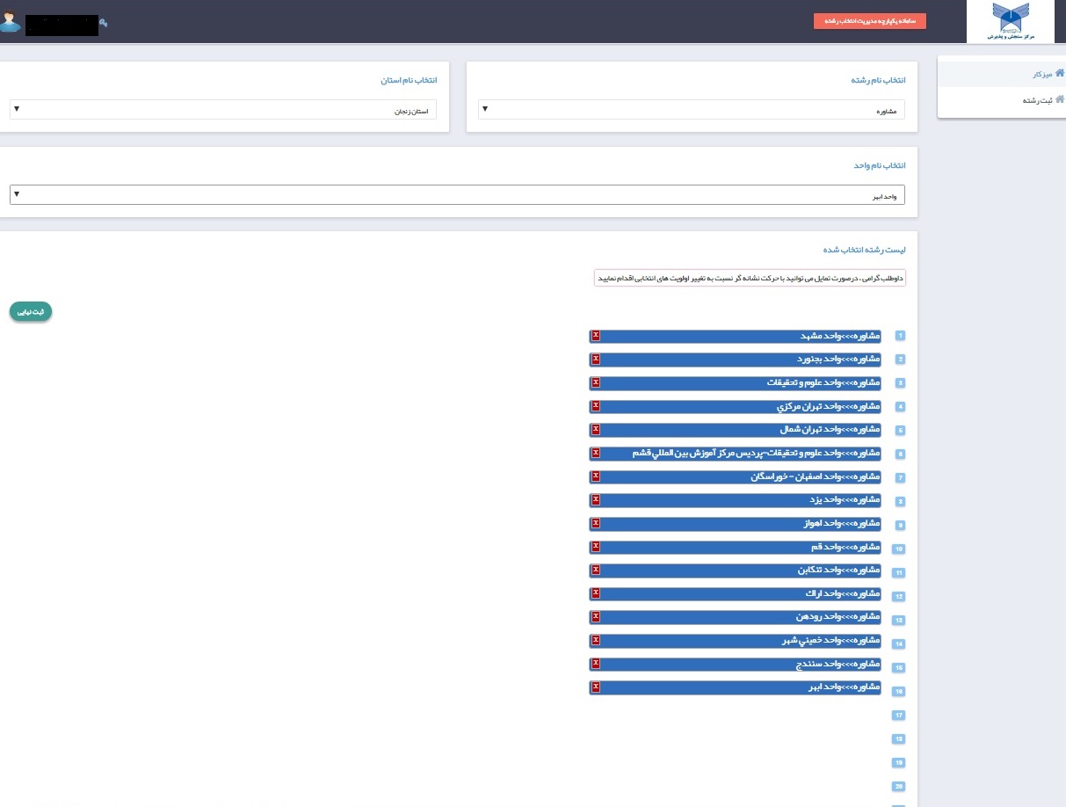1066x807 pixels.
Task: Click the مشاوره>>واحد قم row text
Action: (x=845, y=547)
